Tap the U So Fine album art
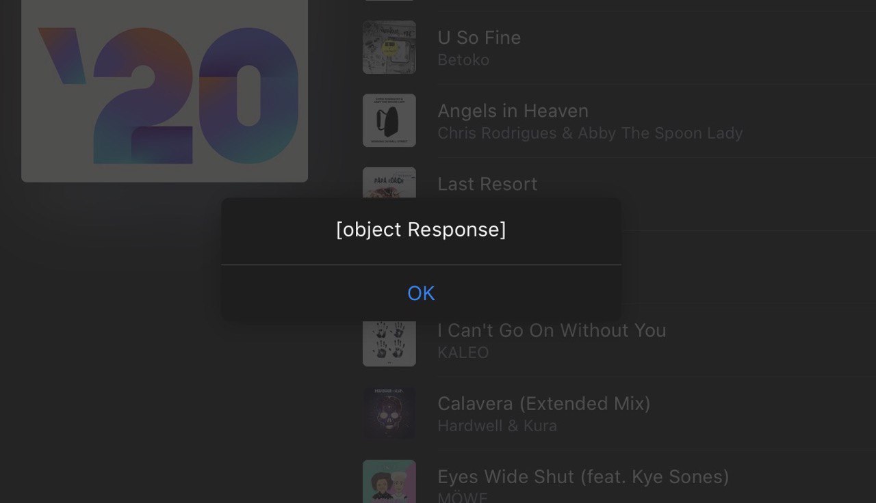 pos(389,47)
